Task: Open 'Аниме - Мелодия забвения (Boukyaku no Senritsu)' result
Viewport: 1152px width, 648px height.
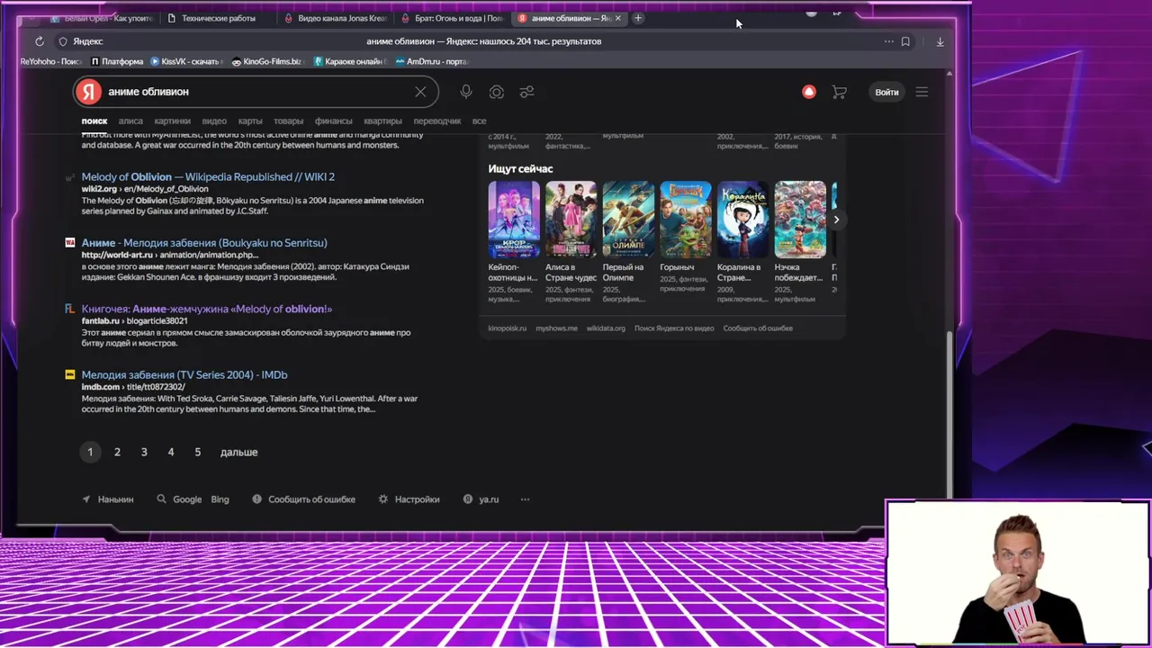Action: tap(204, 243)
